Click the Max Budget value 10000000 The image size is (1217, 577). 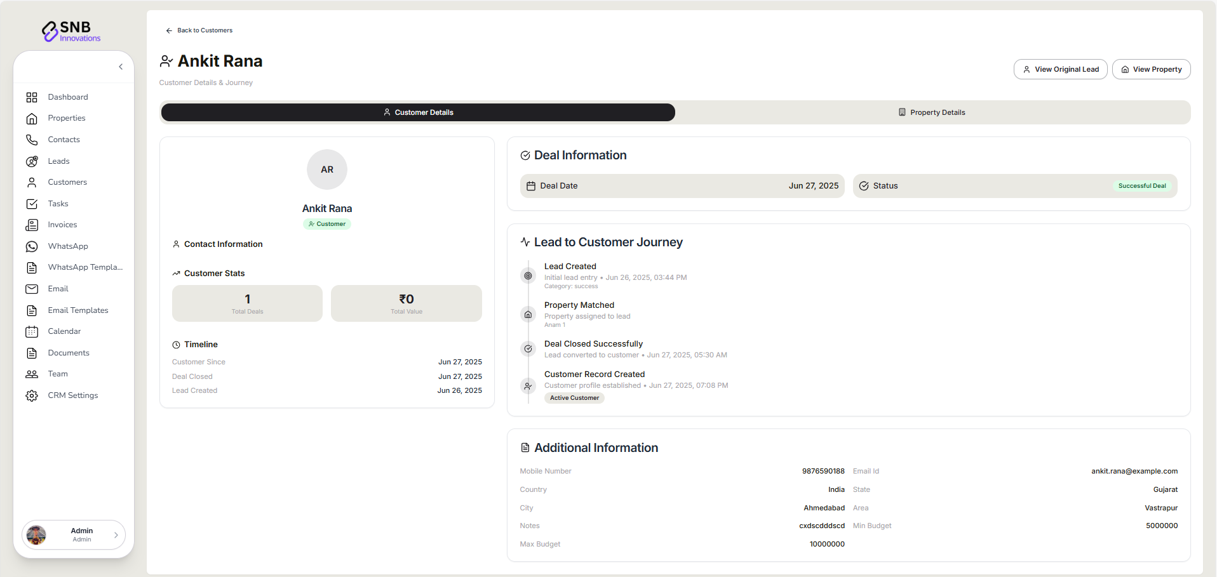tap(827, 544)
